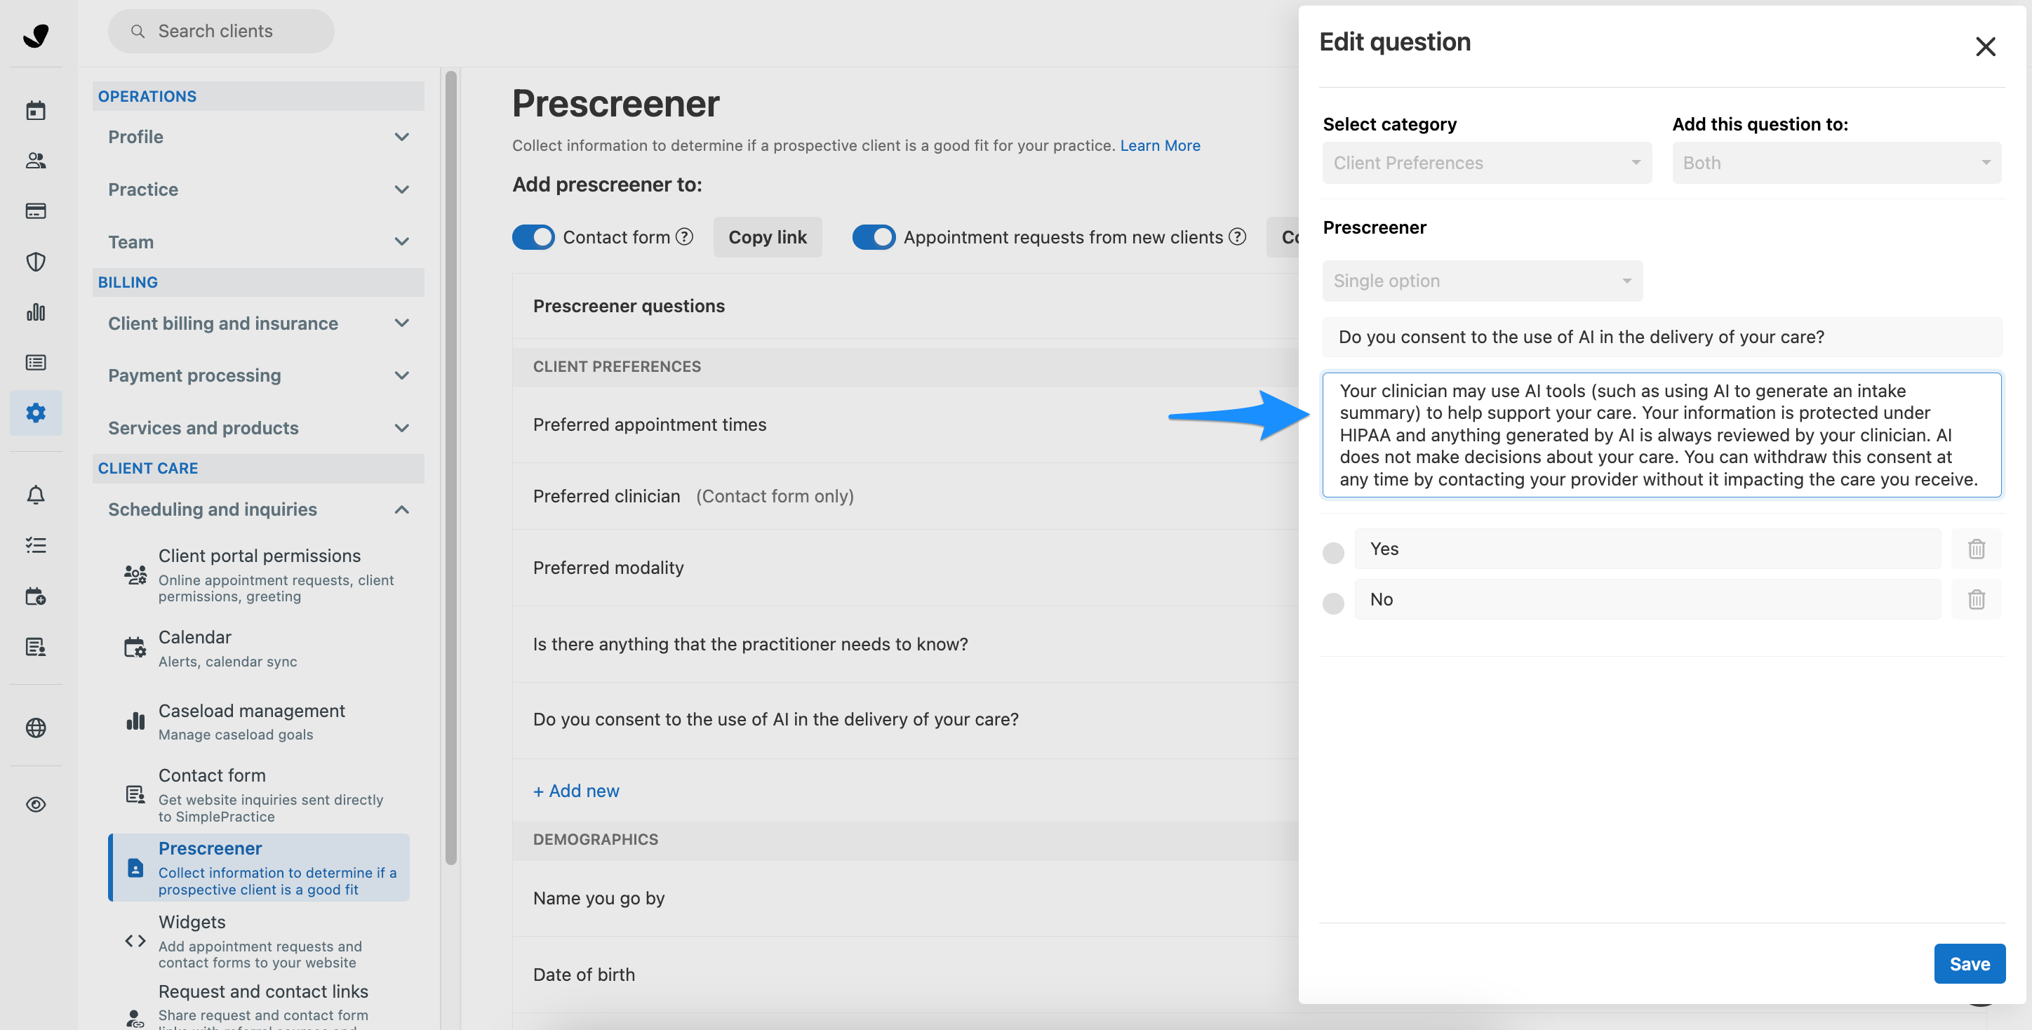Edit the No option text field
The image size is (2032, 1030).
click(x=1647, y=599)
